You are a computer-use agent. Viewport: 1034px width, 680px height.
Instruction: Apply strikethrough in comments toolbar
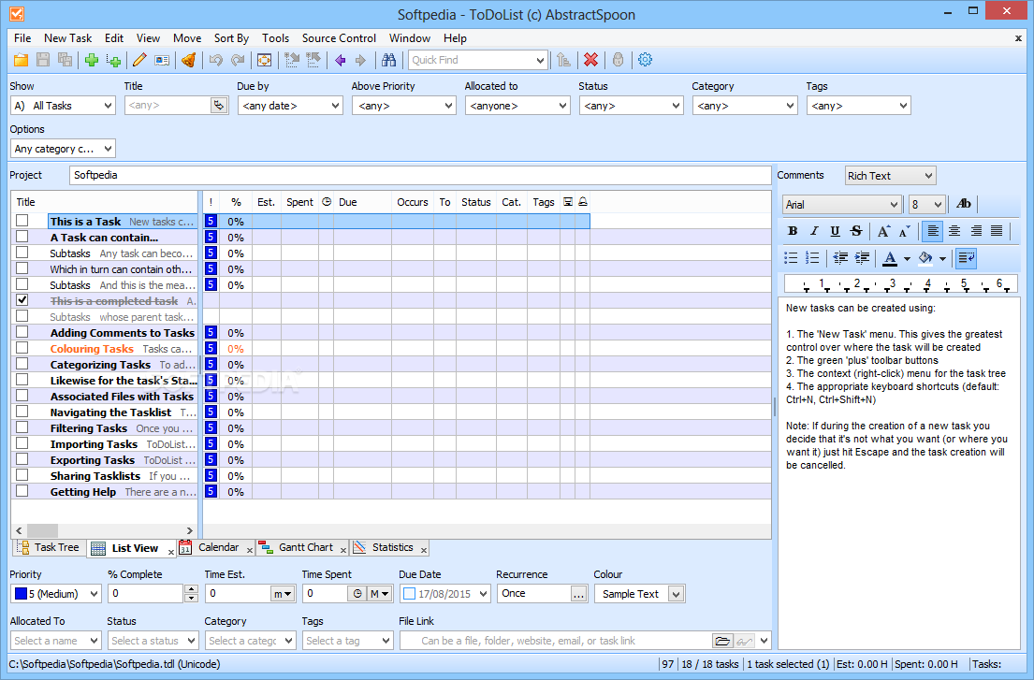click(x=856, y=231)
